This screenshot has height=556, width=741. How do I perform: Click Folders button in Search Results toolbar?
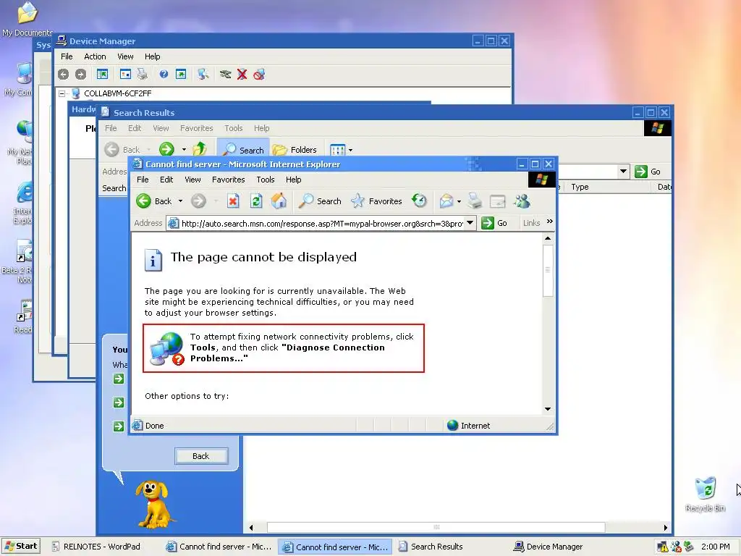(295, 150)
